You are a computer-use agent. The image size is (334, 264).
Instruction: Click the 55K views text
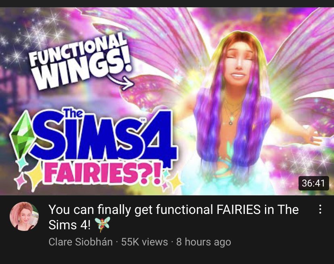tap(144, 242)
